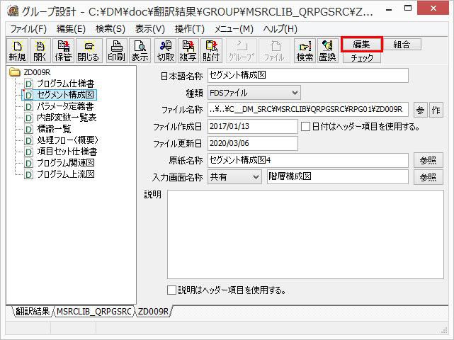Open the 共有 dropdown for 入力画面名称
This screenshot has width=454, height=340.
point(234,177)
